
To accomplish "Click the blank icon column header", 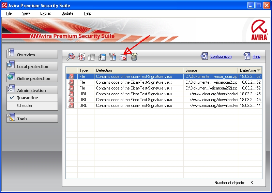I will pos(72,70).
